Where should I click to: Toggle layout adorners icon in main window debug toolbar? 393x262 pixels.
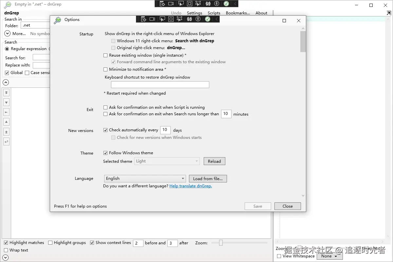pyautogui.click(x=190, y=4)
